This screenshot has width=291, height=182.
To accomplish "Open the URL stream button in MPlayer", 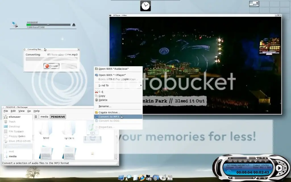I will (x=240, y=162).
